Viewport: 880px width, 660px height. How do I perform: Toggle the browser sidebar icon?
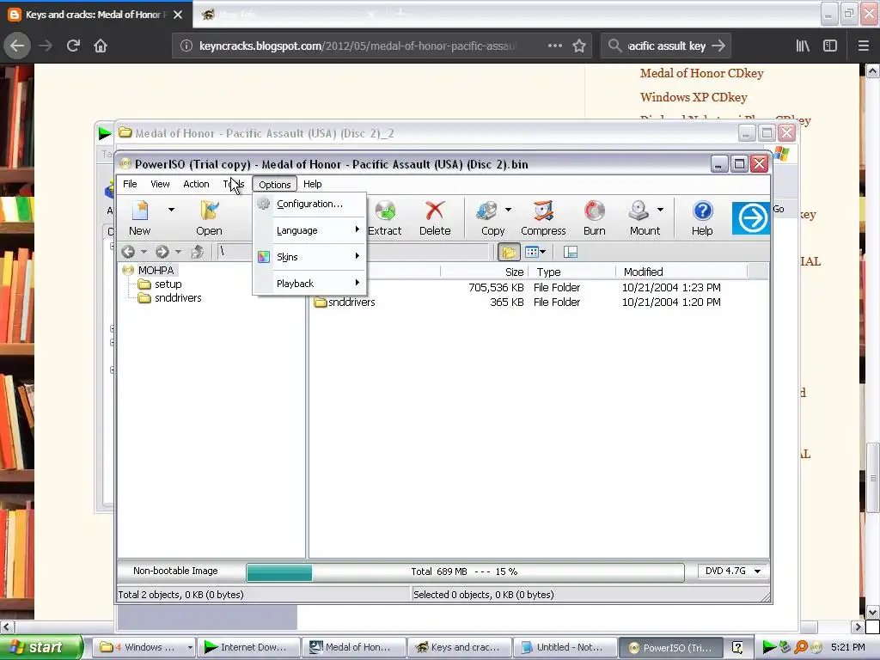(830, 46)
